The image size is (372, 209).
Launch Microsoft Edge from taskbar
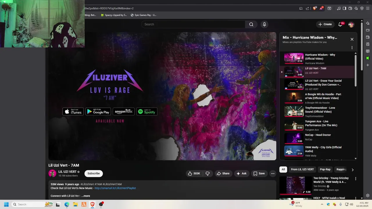[x=67, y=204]
